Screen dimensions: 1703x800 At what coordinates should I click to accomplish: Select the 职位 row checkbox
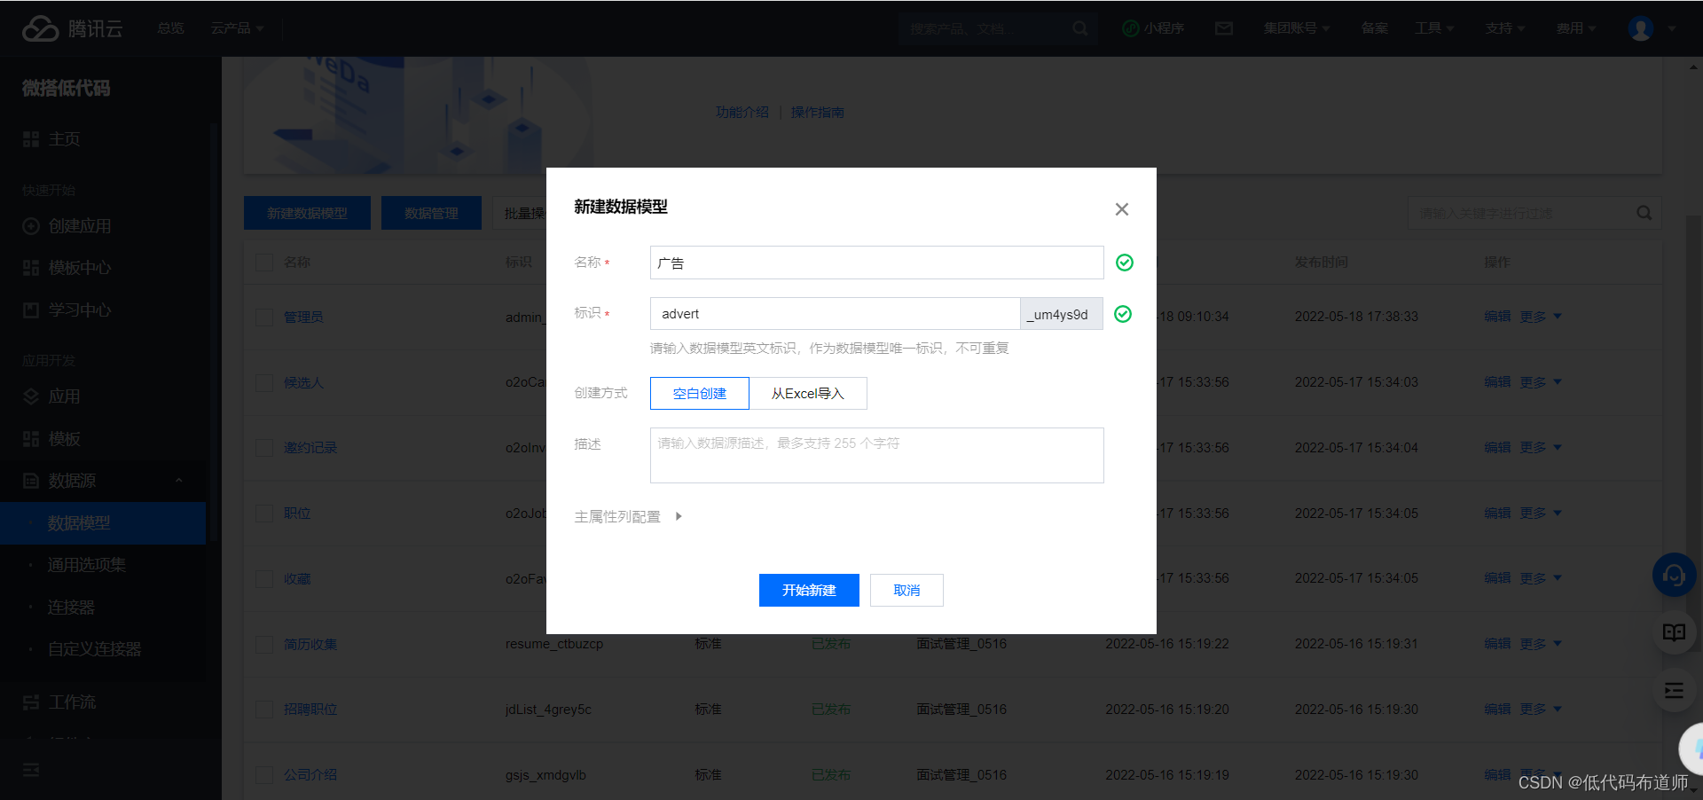point(264,513)
